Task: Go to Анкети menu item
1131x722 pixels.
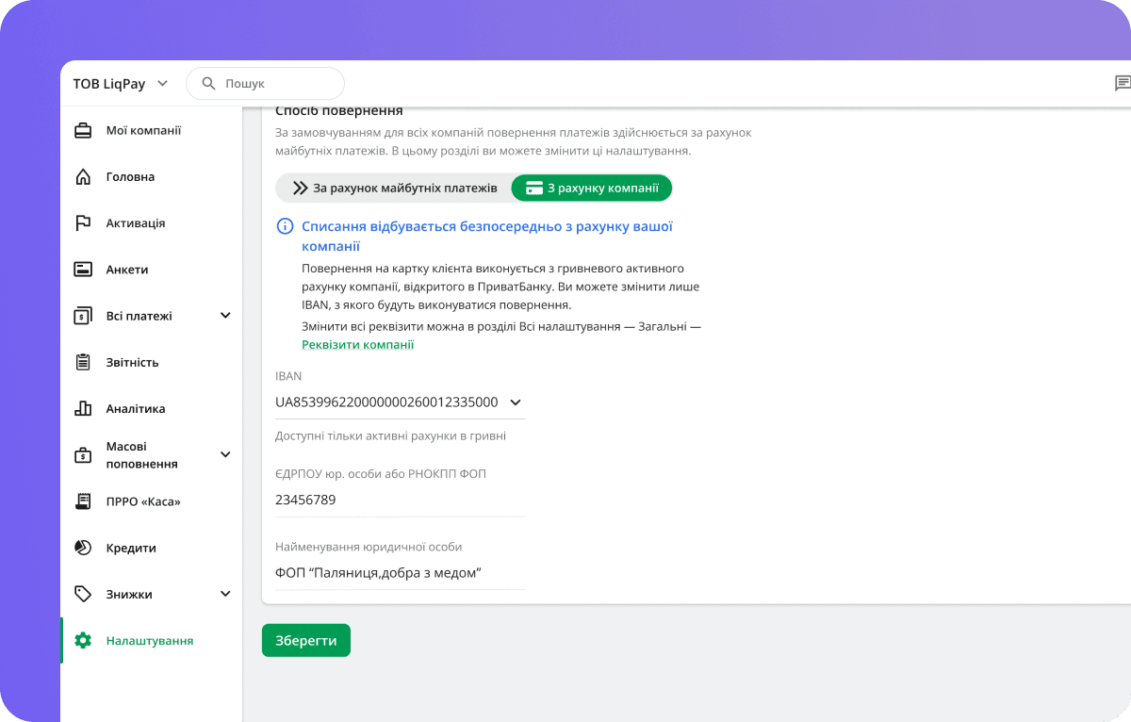Action: point(127,270)
